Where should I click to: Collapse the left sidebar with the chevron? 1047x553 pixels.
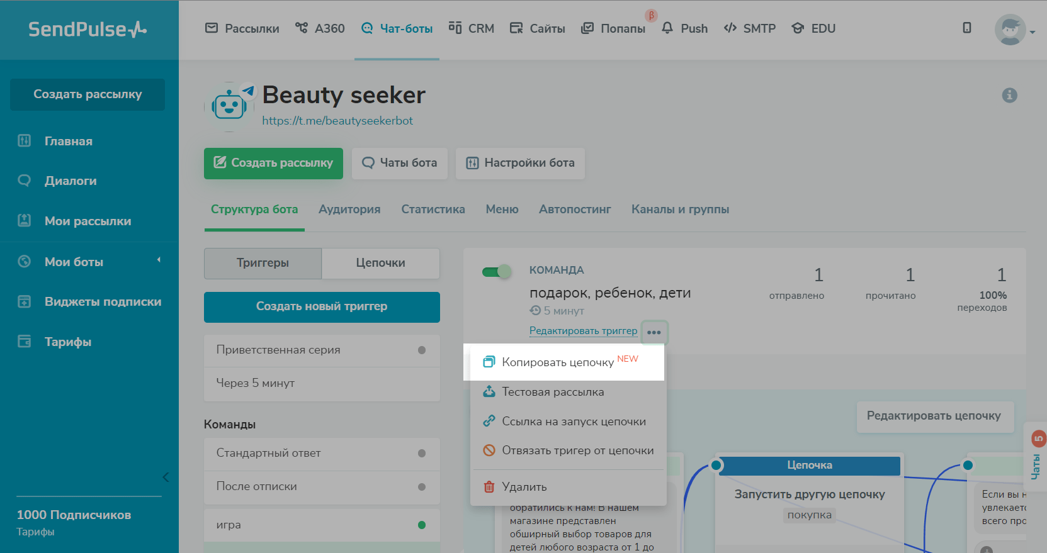tap(166, 477)
